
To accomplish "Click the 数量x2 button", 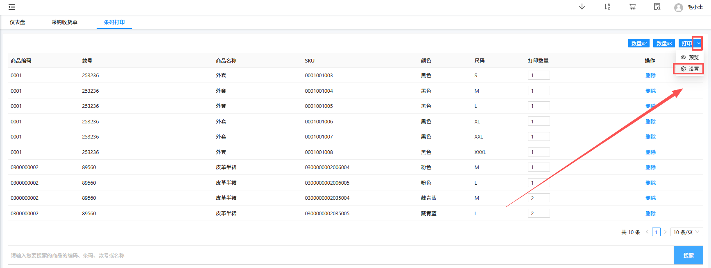I will click(x=639, y=43).
